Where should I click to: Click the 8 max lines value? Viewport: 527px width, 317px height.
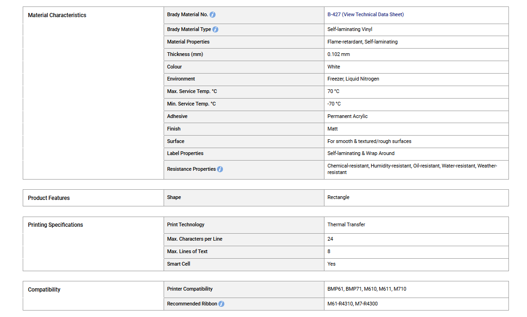[x=329, y=251]
